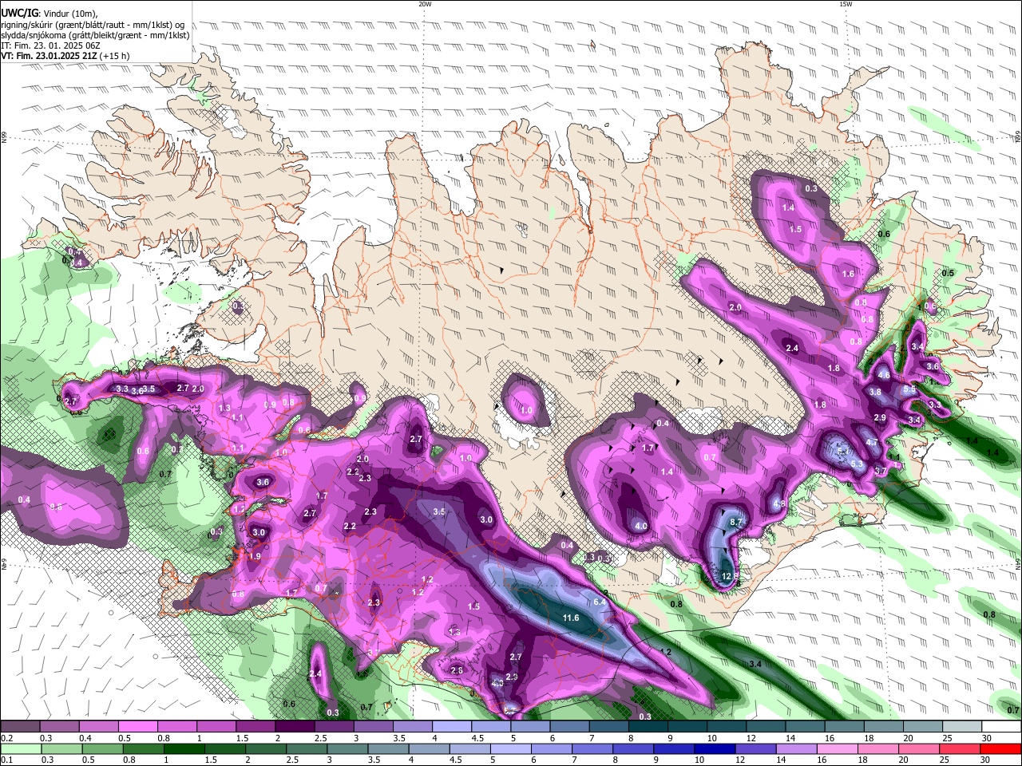The width and height of the screenshot is (1022, 766).
Task: Click the 'VT: Fim. 23.01.2025 21Z (+15 h)' line
Action: 65,57
